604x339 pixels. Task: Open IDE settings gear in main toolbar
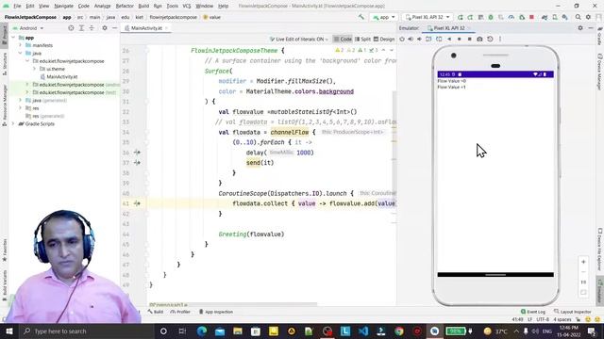588,17
